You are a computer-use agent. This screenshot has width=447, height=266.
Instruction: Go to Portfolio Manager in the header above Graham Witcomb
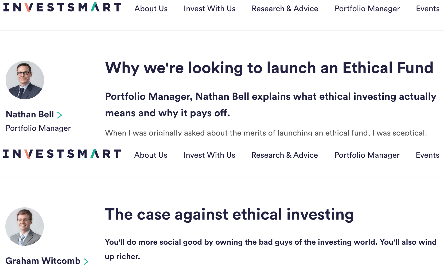(x=367, y=155)
